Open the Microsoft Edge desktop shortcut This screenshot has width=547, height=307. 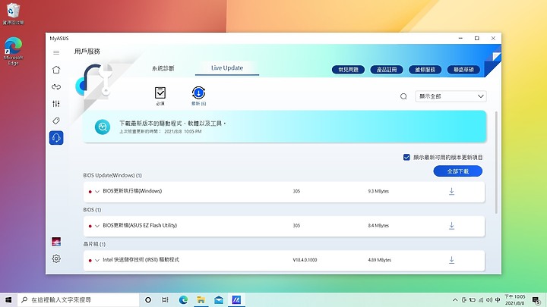coord(13,52)
